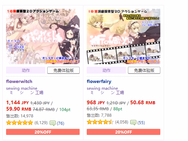The height and width of the screenshot is (141, 188).
Task: Click 免费体验版 button for flowerwitch
Action: (x=63, y=70)
